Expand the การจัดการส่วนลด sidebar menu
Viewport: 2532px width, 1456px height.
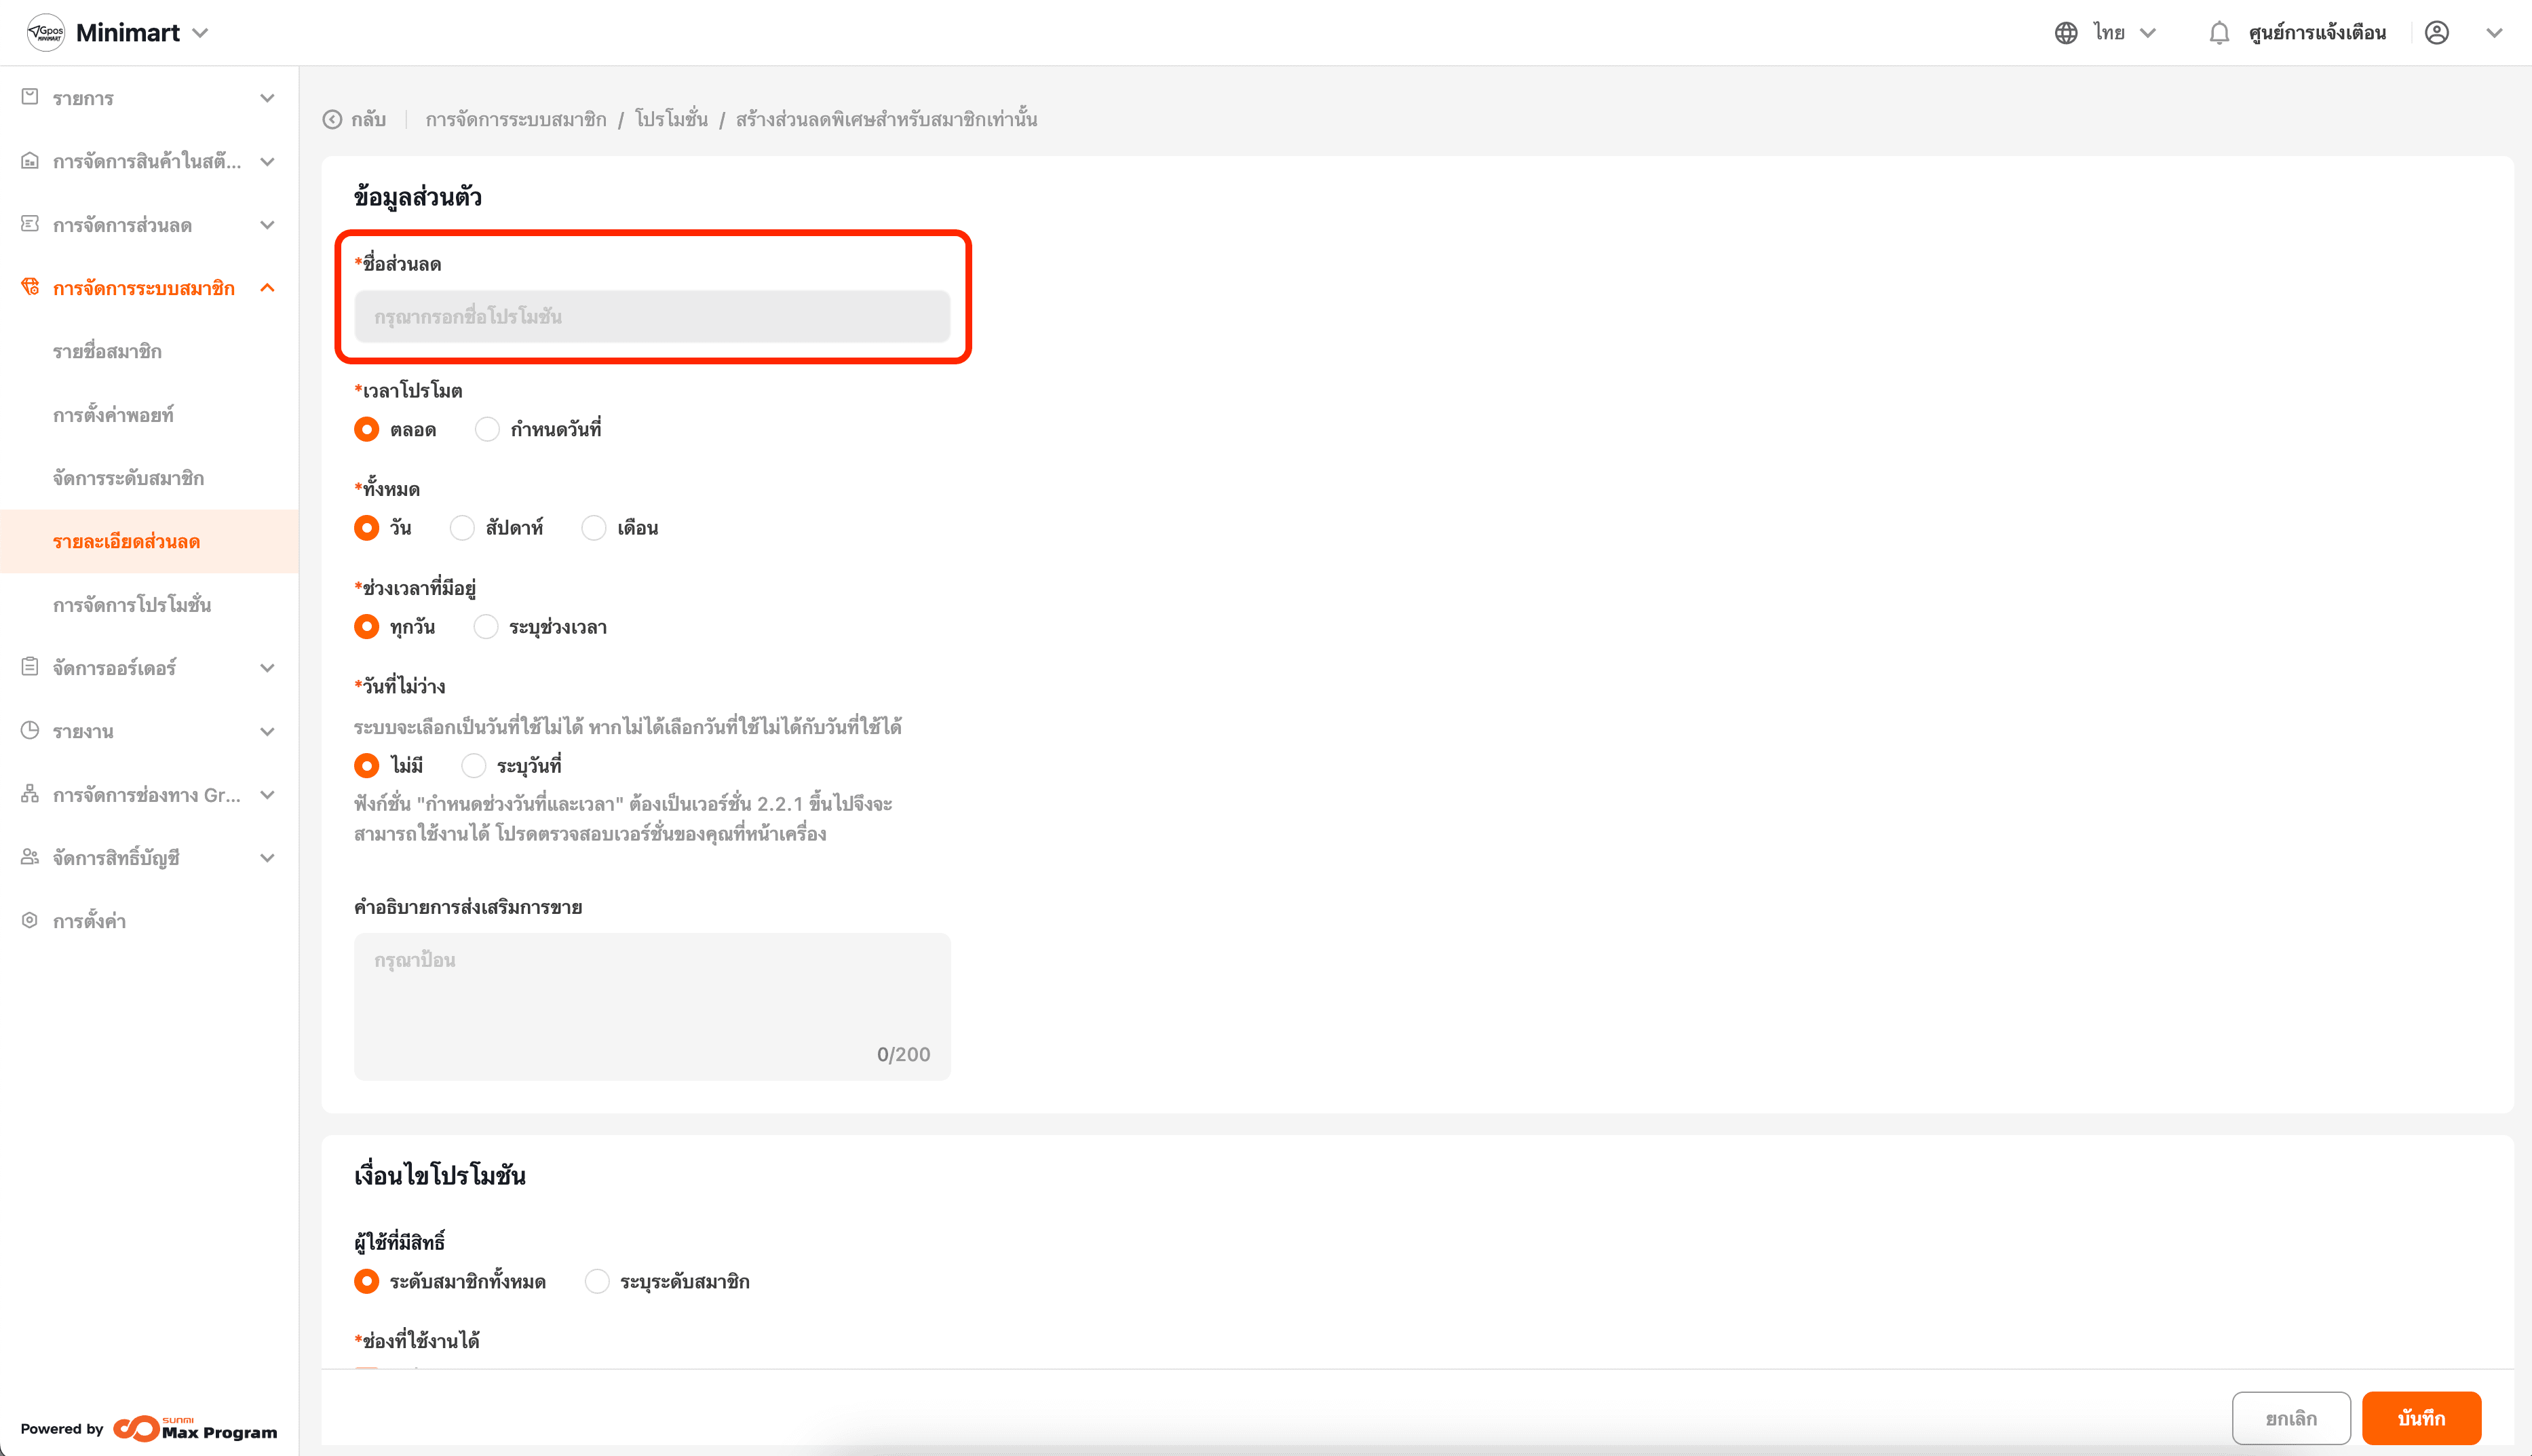tap(148, 225)
